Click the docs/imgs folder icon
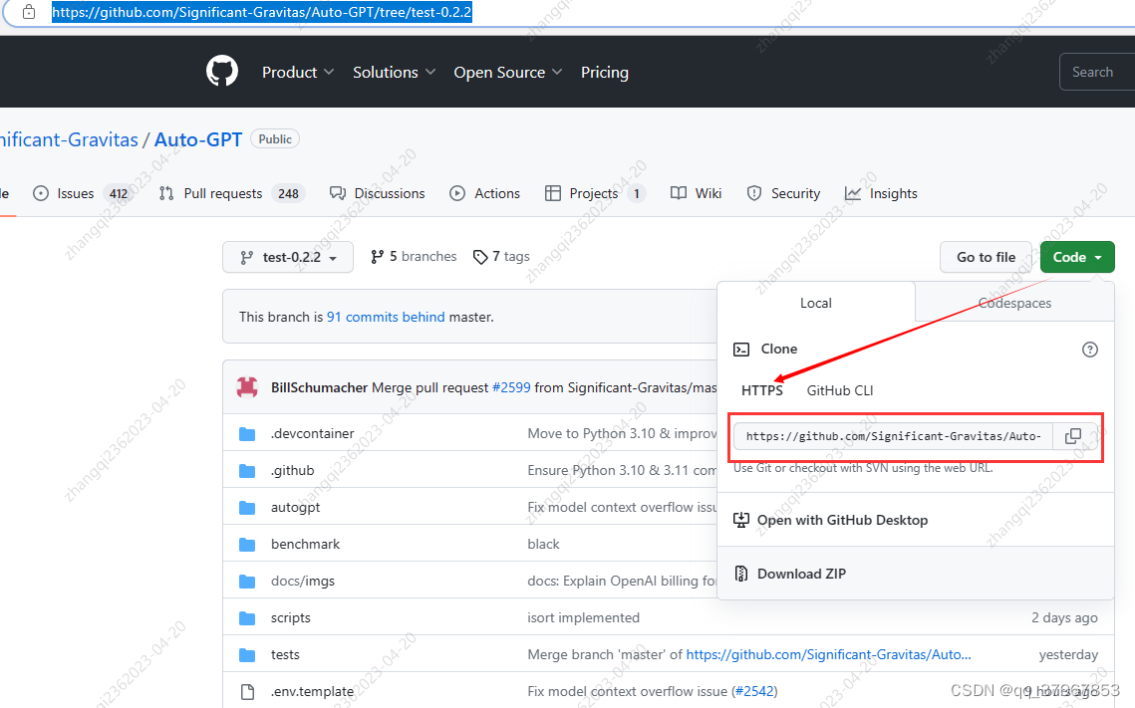This screenshot has width=1135, height=708. tap(247, 582)
